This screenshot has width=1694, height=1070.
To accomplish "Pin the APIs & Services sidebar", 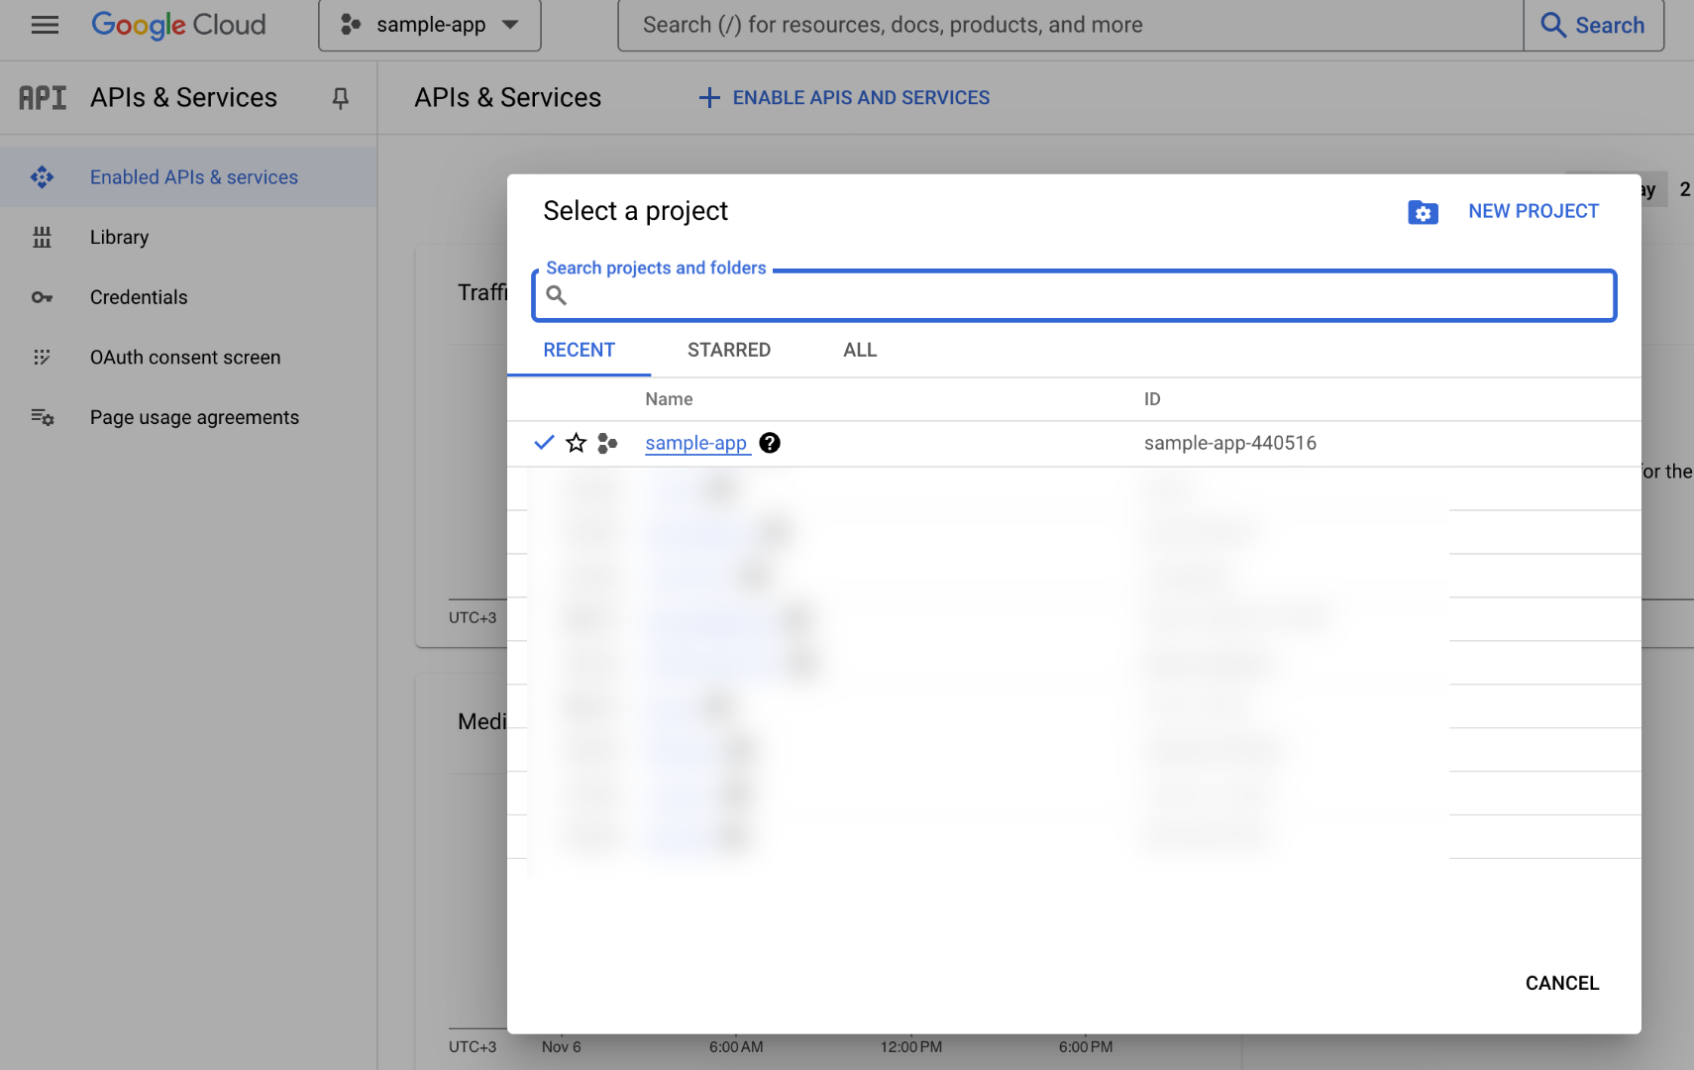I will pyautogui.click(x=340, y=98).
